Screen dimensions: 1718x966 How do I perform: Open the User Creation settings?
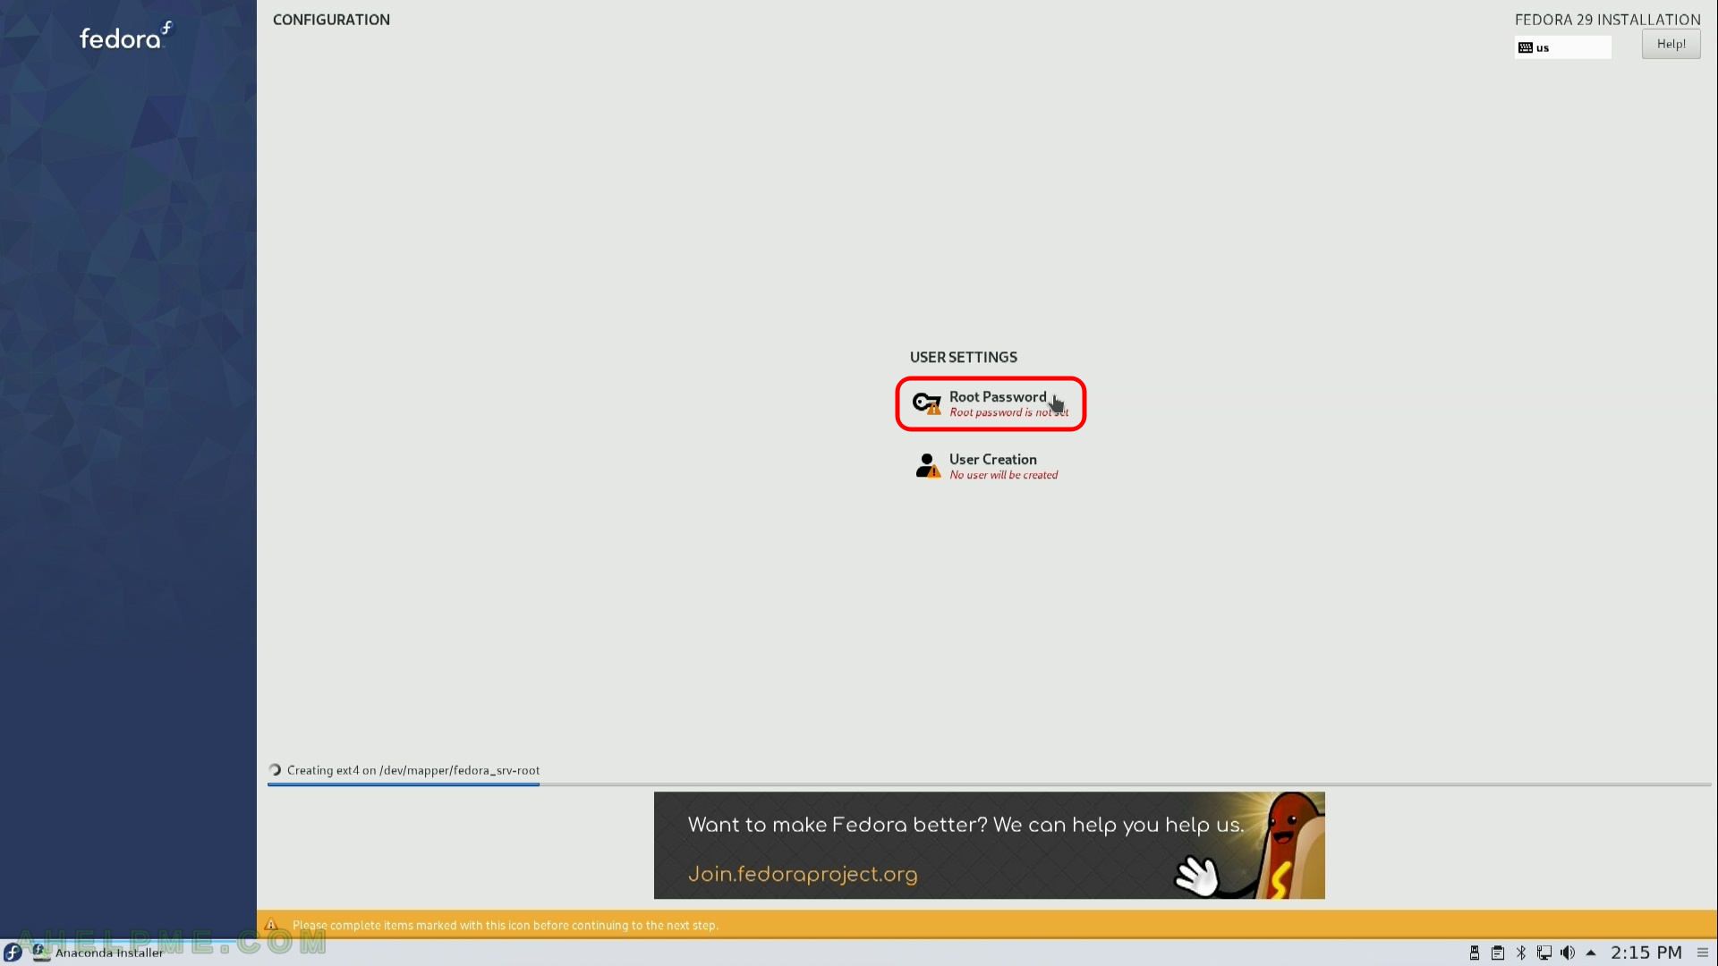point(986,466)
